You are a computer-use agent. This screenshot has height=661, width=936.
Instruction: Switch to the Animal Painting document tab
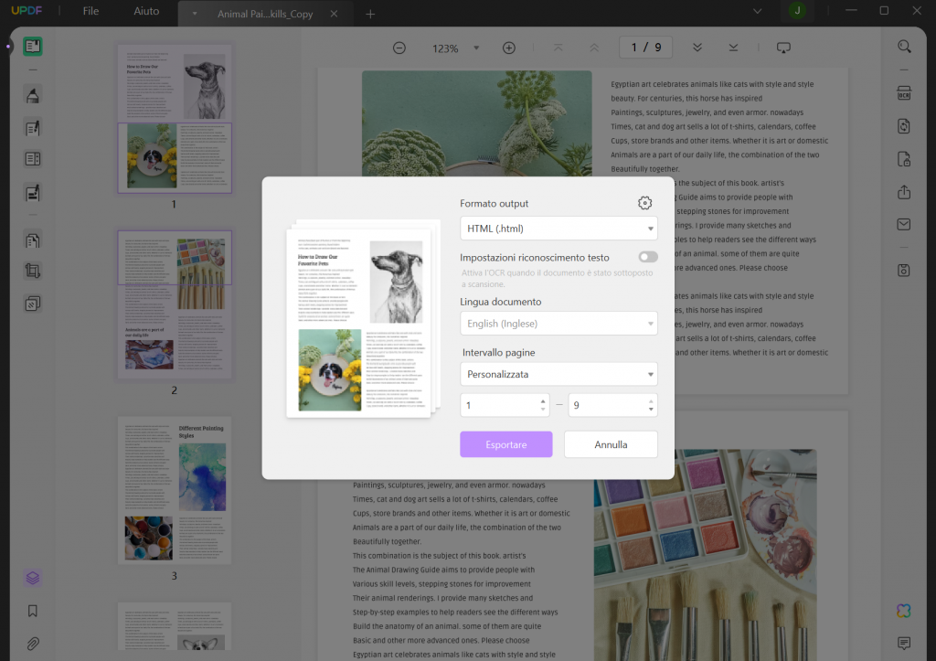[265, 14]
